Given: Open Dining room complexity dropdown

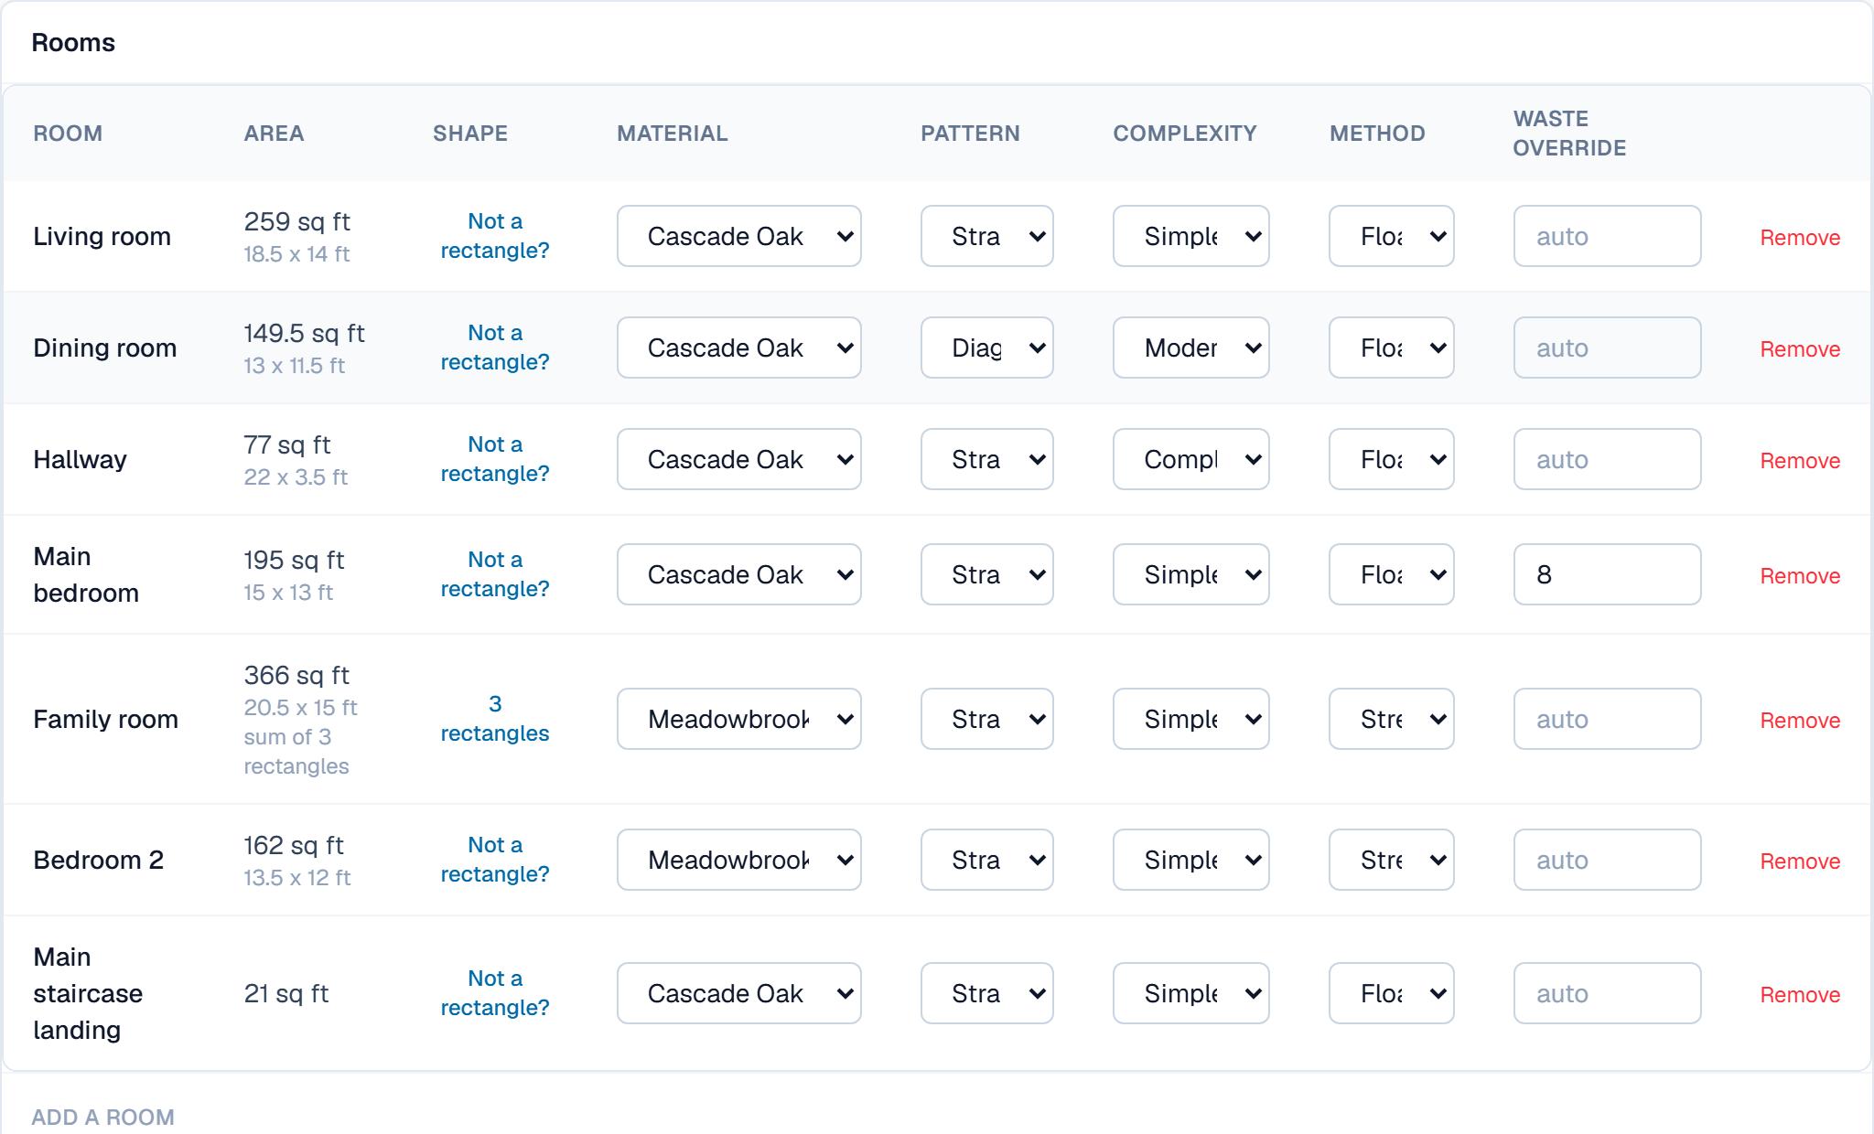Looking at the screenshot, I should [1190, 348].
